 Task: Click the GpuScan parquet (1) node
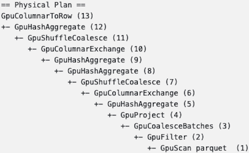pyautogui.click(x=204, y=148)
